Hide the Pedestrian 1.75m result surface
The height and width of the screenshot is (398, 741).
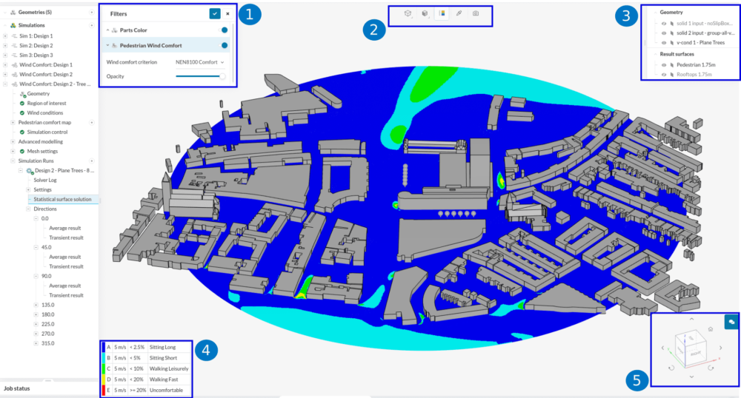pyautogui.click(x=664, y=64)
